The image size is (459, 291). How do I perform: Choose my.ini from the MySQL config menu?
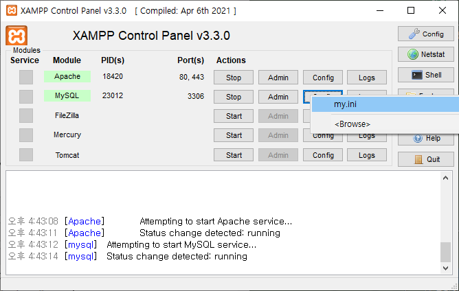point(385,104)
